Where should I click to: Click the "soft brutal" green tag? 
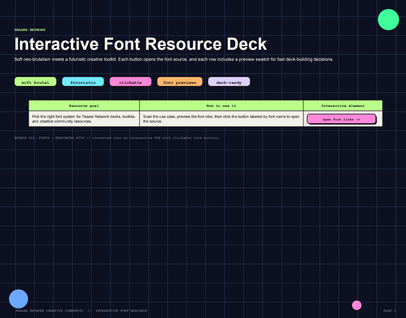coord(35,82)
